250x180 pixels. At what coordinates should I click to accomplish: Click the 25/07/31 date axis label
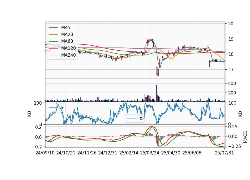coord(224,153)
